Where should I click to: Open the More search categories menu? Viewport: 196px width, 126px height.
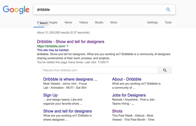click(114, 23)
